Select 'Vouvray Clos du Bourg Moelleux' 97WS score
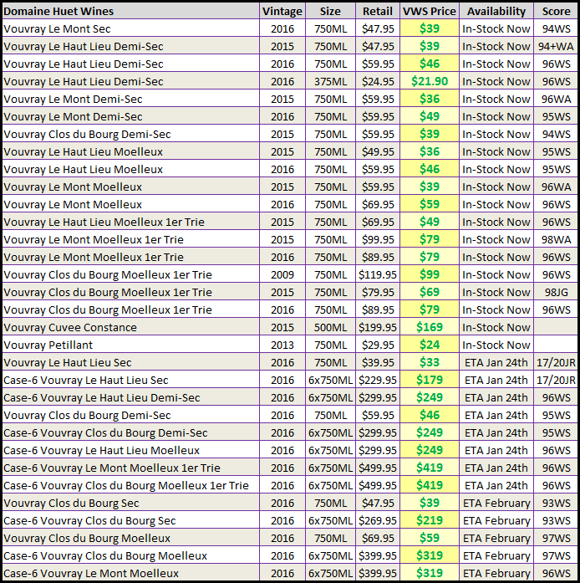The image size is (580, 583). click(x=556, y=538)
